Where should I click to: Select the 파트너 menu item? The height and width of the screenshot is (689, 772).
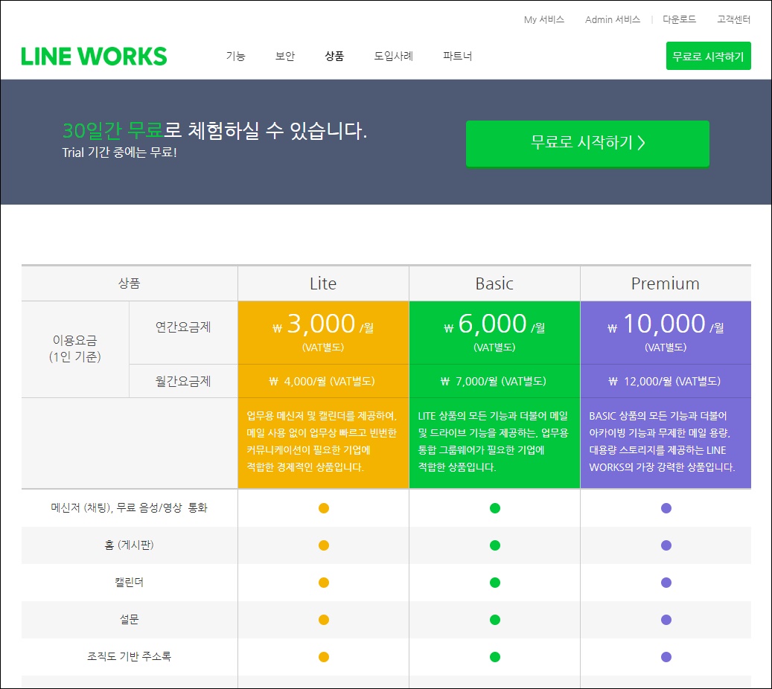click(x=457, y=56)
